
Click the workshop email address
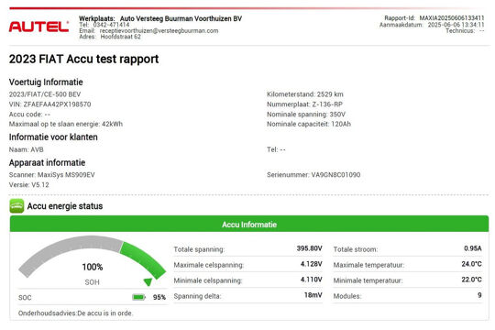coord(159,30)
